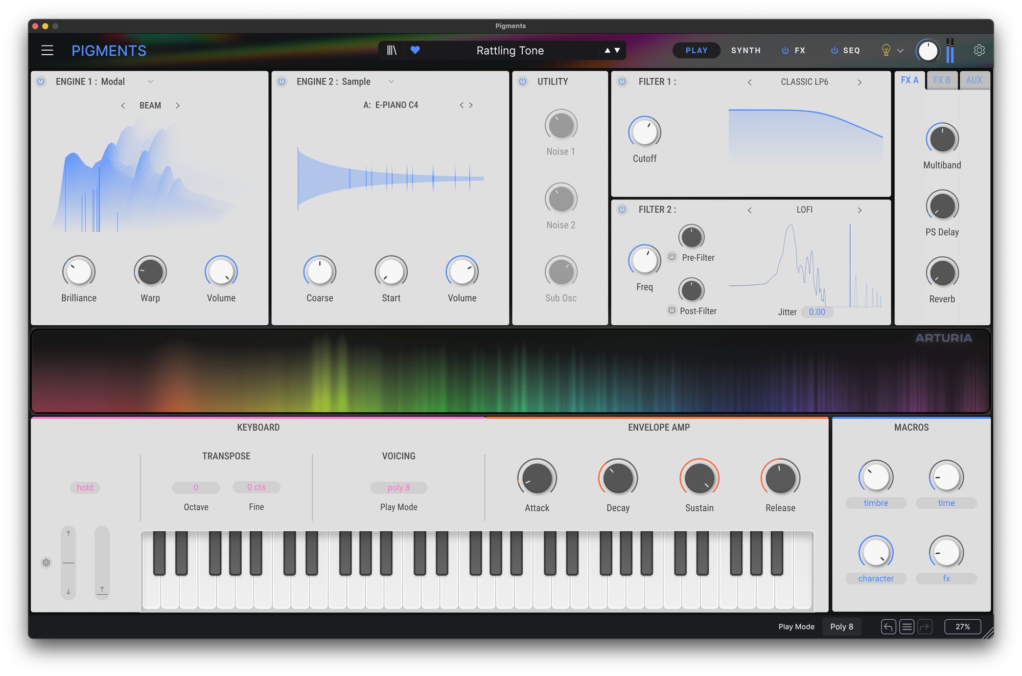Switch to the SYNTH tab
This screenshot has height=676, width=1022.
pyautogui.click(x=746, y=50)
